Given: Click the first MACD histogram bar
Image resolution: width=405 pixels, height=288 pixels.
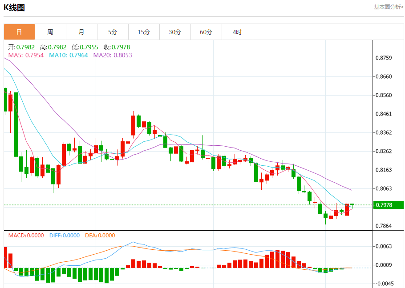Looking at the screenshot, I should (5, 257).
